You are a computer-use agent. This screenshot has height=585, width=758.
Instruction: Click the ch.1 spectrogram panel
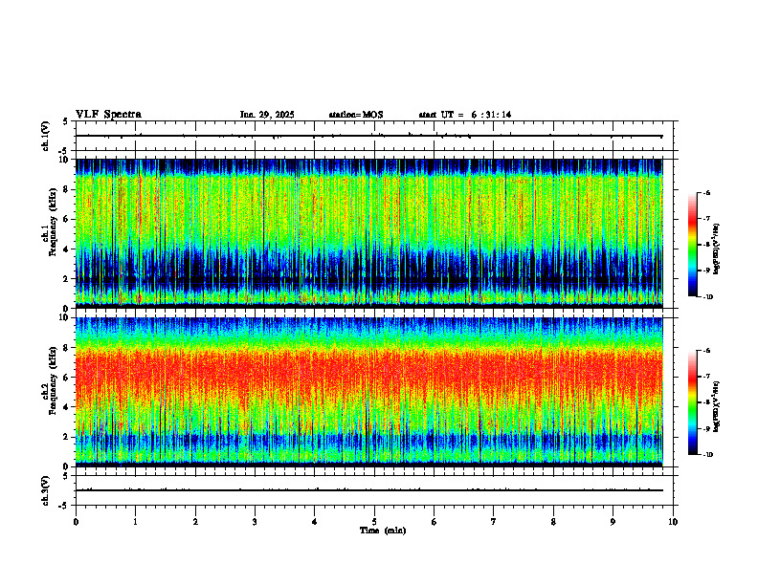coord(369,233)
